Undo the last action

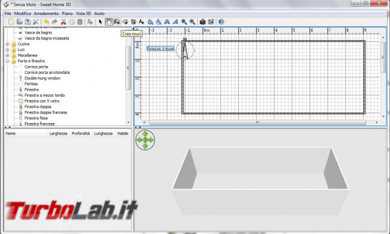coord(46,22)
